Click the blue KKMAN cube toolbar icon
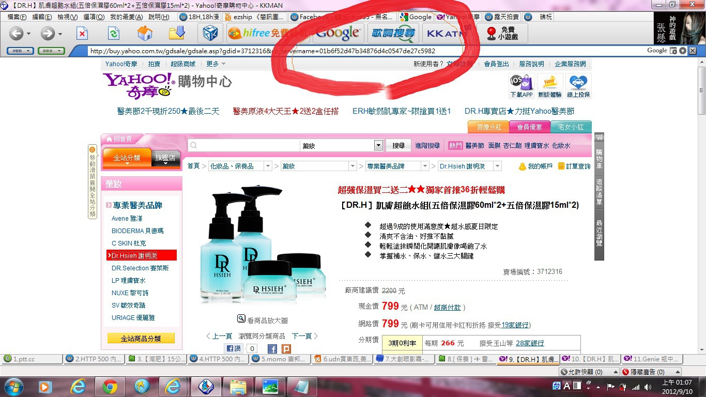The width and height of the screenshot is (706, 397). pyautogui.click(x=210, y=34)
